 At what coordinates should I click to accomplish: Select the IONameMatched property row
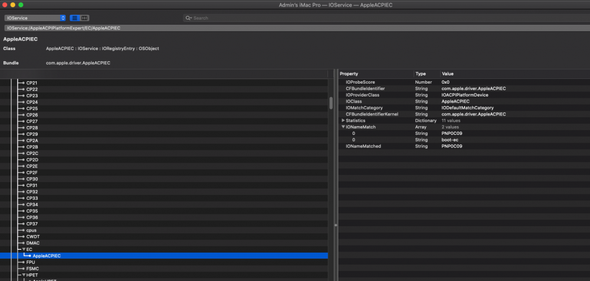click(x=464, y=146)
